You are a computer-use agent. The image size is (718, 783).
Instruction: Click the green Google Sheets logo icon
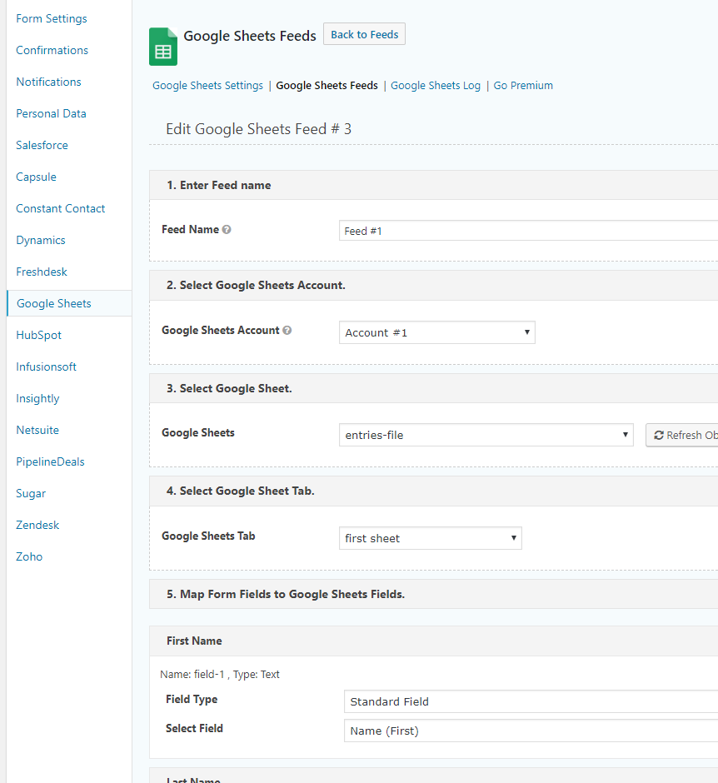(x=163, y=47)
